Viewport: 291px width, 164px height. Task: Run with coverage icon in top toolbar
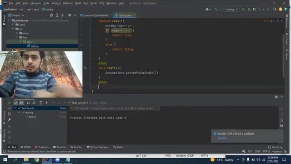(255, 9)
